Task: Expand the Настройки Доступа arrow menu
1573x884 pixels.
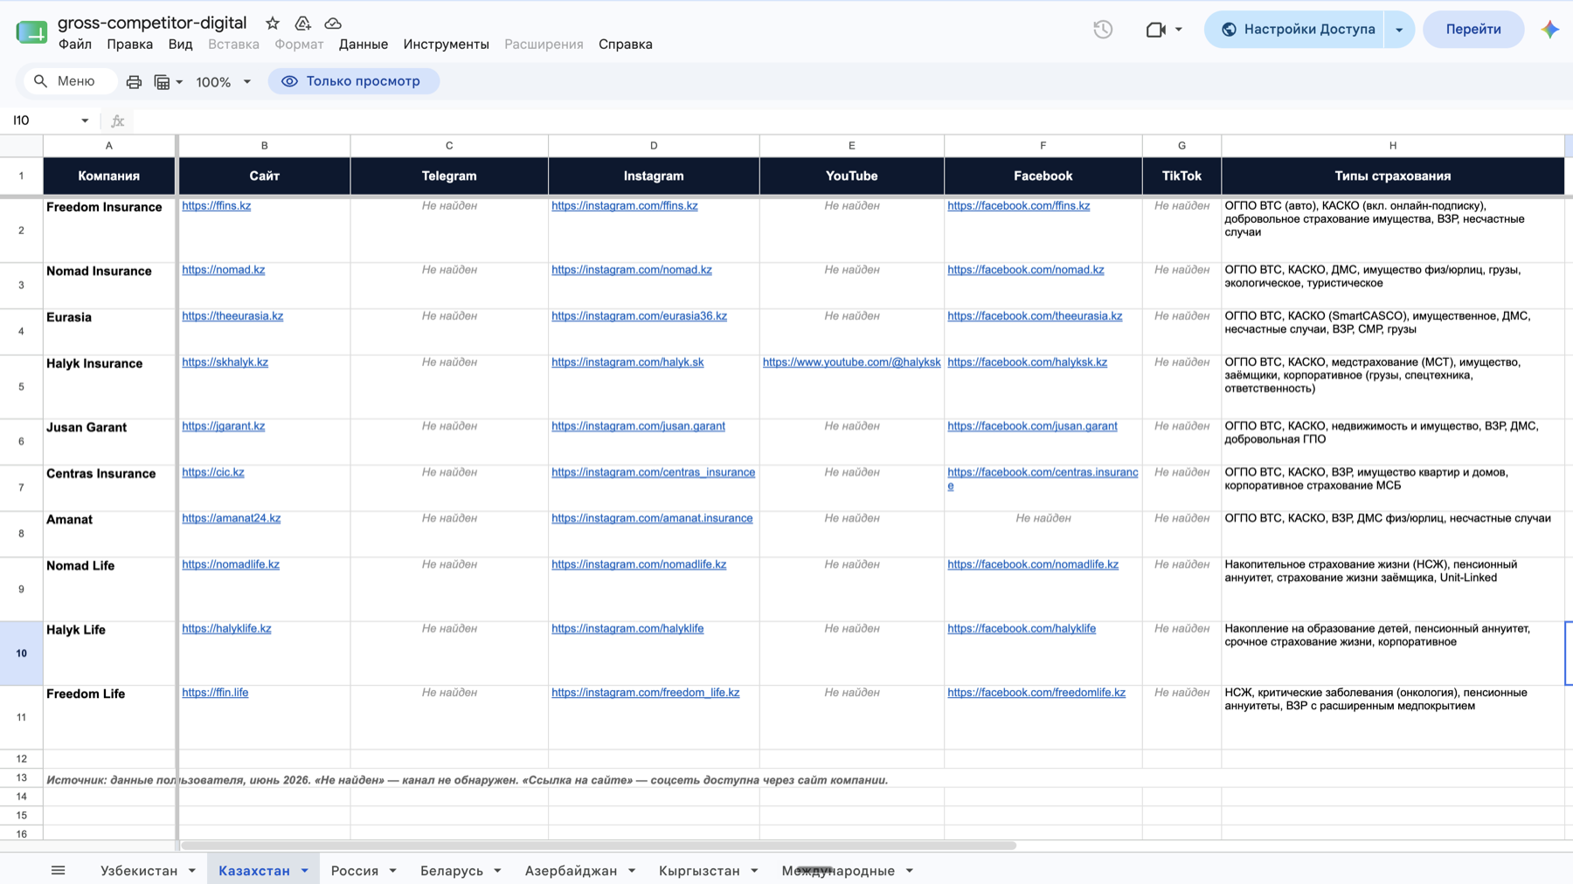Action: tap(1399, 30)
